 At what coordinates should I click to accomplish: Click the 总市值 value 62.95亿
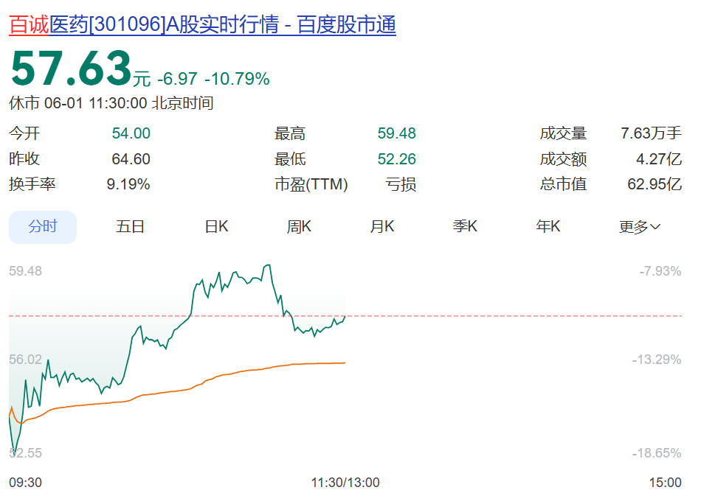coord(654,184)
